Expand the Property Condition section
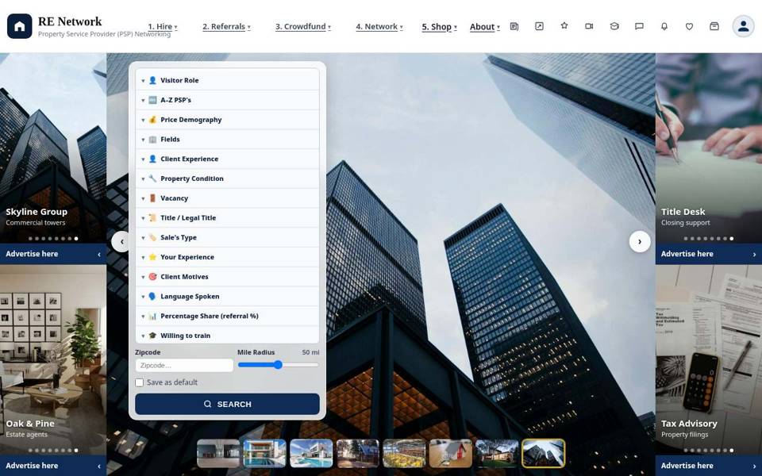This screenshot has width=762, height=476. pos(228,178)
